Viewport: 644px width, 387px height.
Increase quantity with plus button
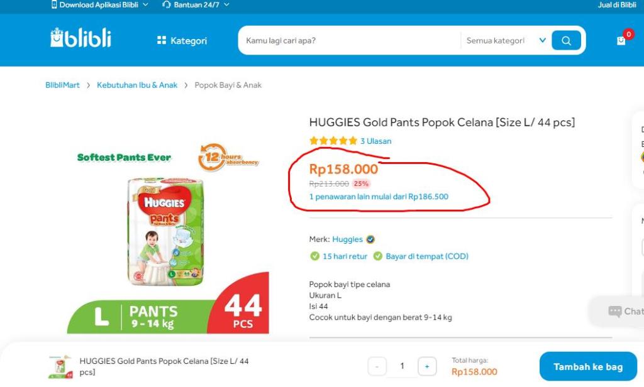427,366
